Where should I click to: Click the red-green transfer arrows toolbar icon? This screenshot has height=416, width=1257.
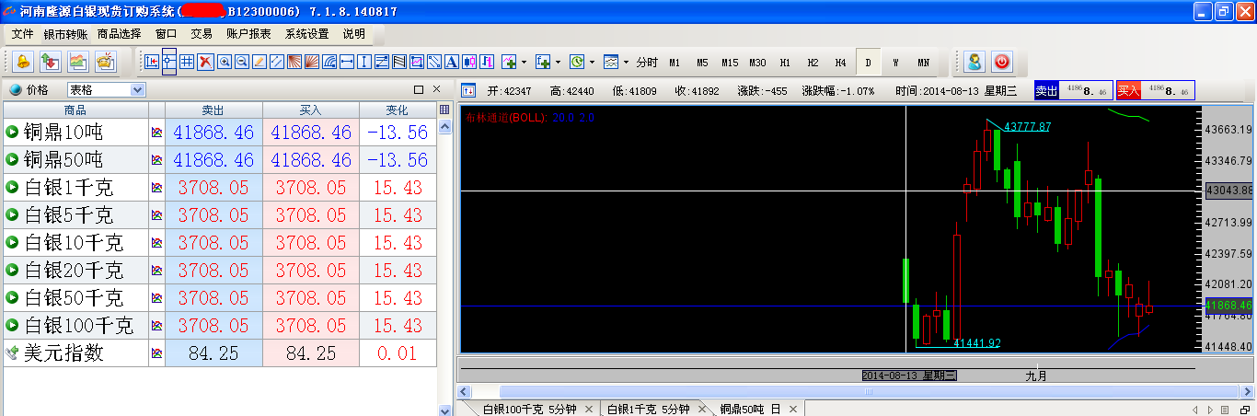tap(50, 63)
